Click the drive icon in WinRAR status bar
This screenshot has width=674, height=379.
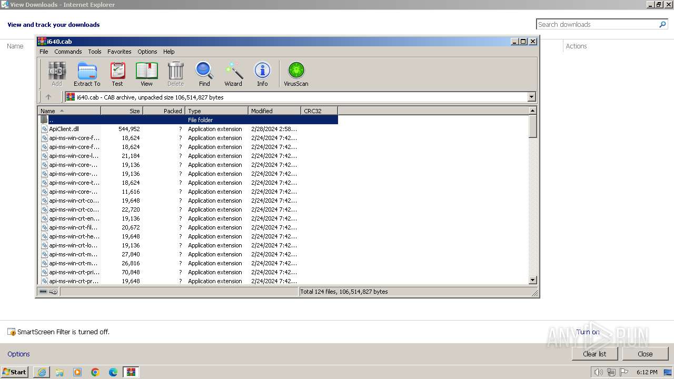43,292
